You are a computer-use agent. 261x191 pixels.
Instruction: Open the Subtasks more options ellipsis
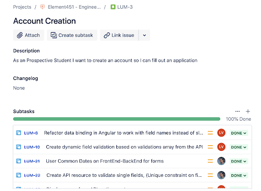238,112
